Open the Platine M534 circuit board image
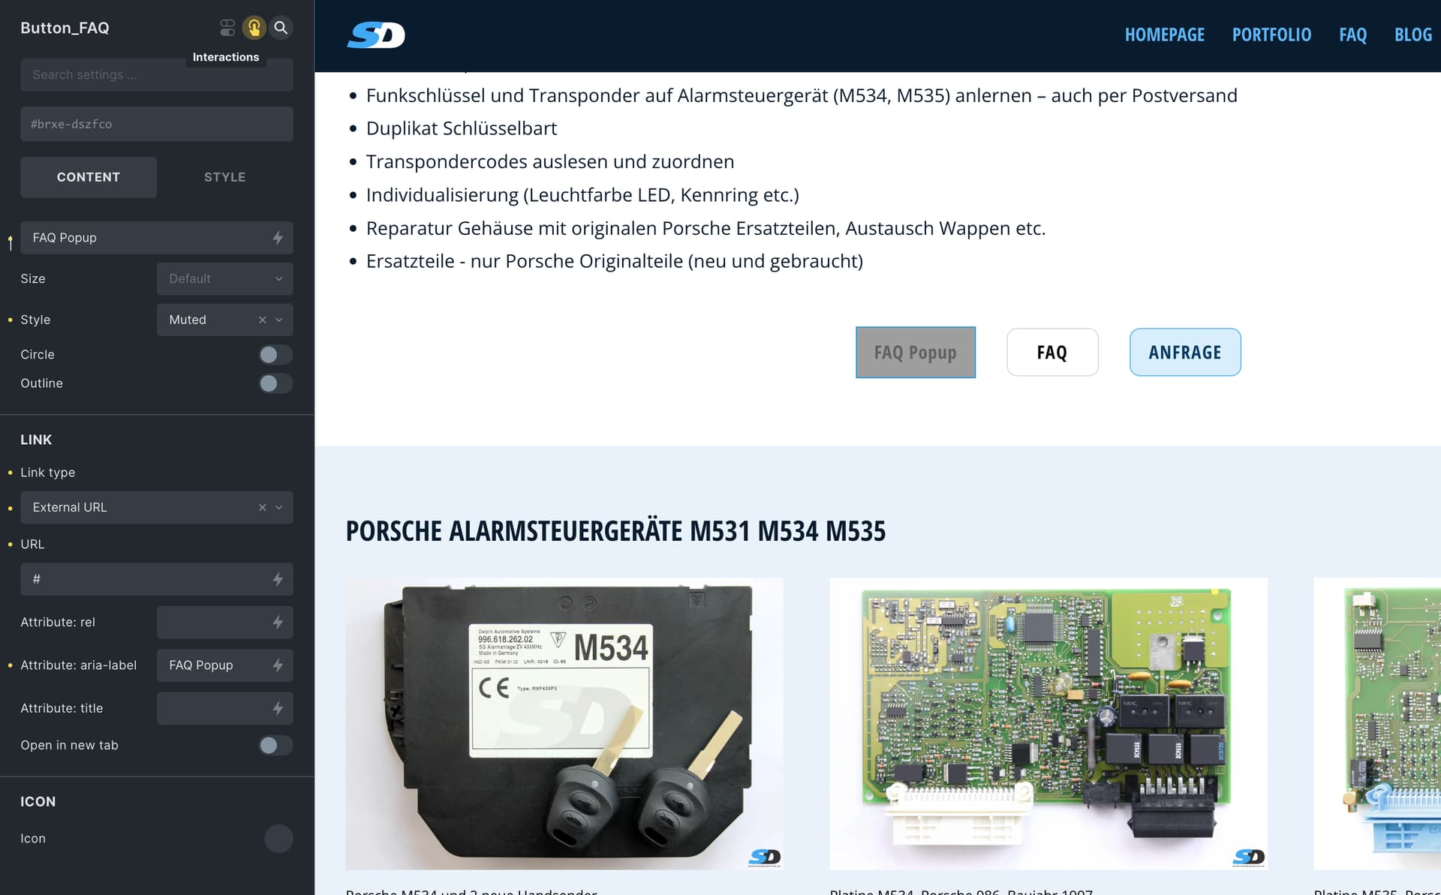The height and width of the screenshot is (895, 1441). [1048, 724]
